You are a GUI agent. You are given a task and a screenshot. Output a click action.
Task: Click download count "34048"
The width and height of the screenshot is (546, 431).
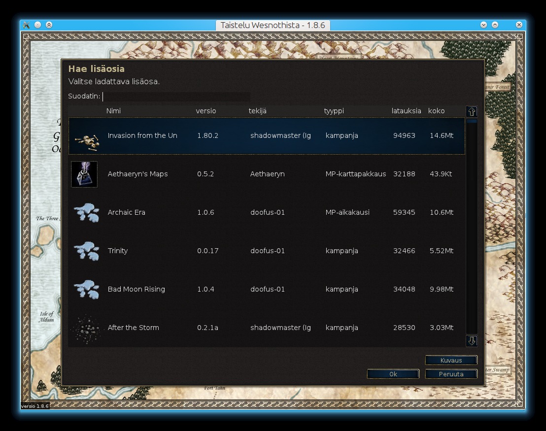[x=404, y=289]
